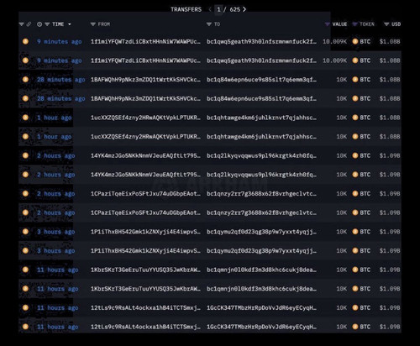Go to the next transfers page
Image resolution: width=420 pixels, height=346 pixels.
pos(244,9)
